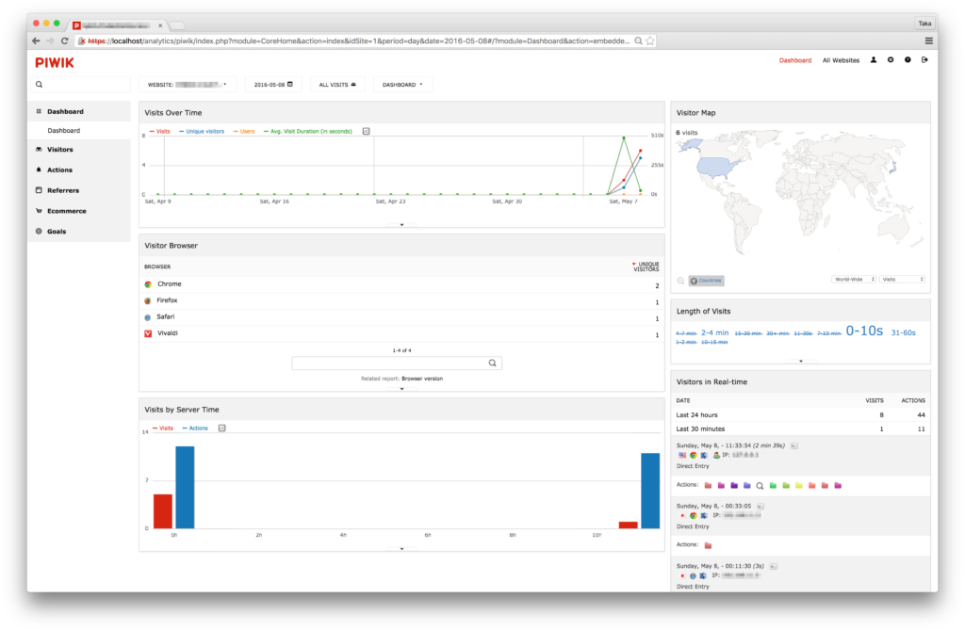
Task: Click the browser address bar URL
Action: coord(358,40)
